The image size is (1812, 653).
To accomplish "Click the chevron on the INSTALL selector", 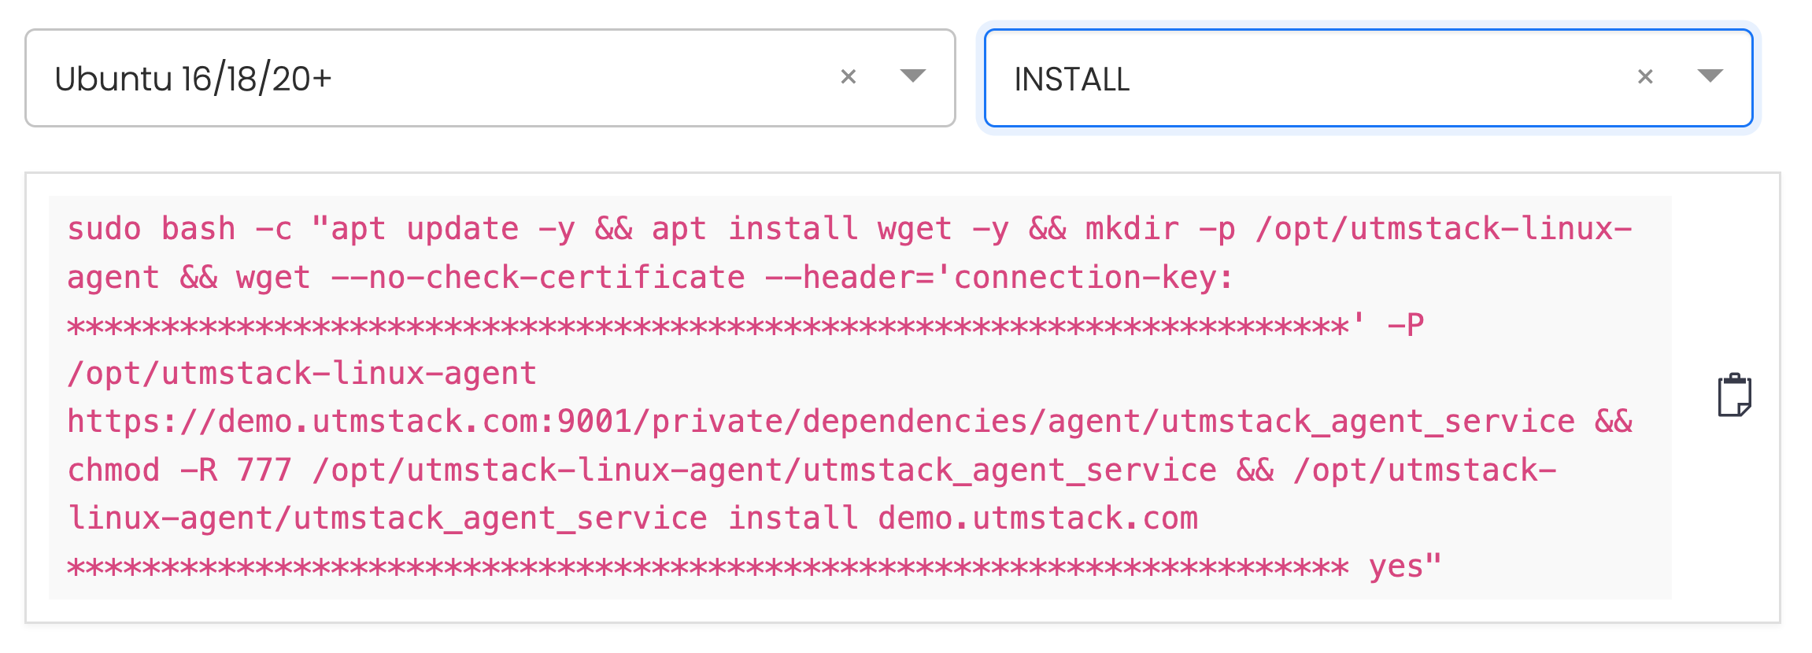I will (x=1709, y=76).
